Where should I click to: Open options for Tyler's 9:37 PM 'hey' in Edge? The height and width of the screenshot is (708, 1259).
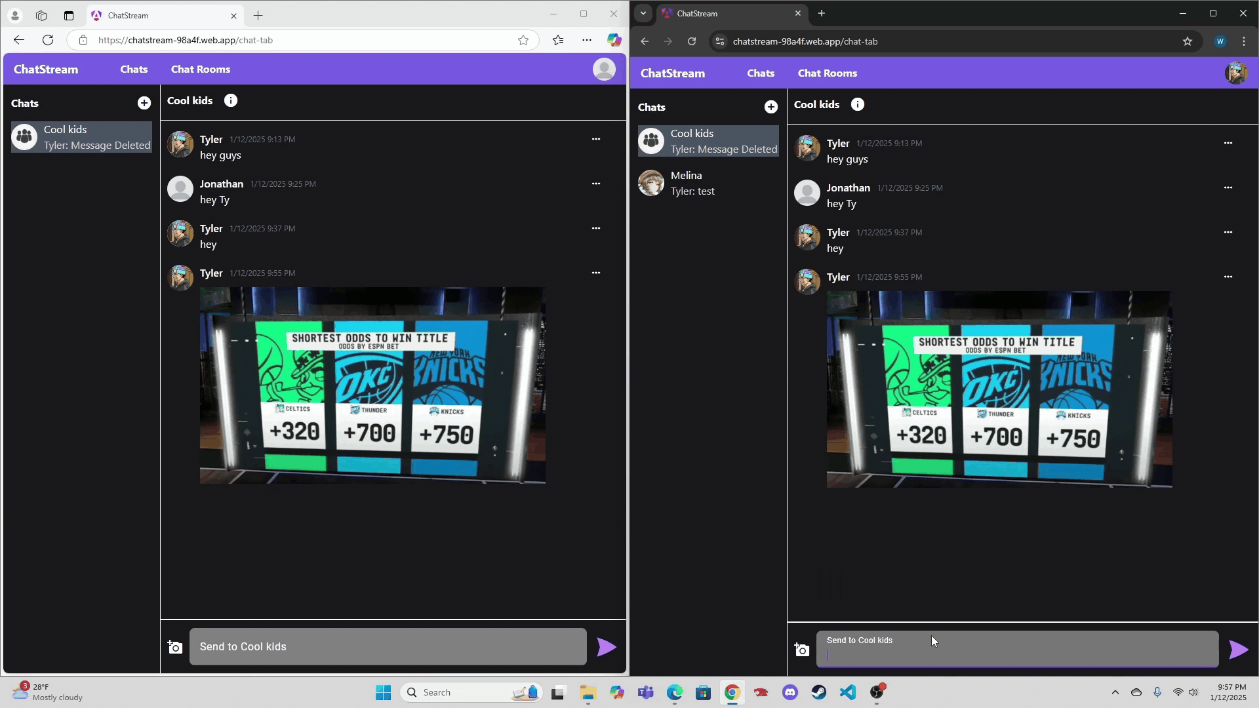(596, 228)
